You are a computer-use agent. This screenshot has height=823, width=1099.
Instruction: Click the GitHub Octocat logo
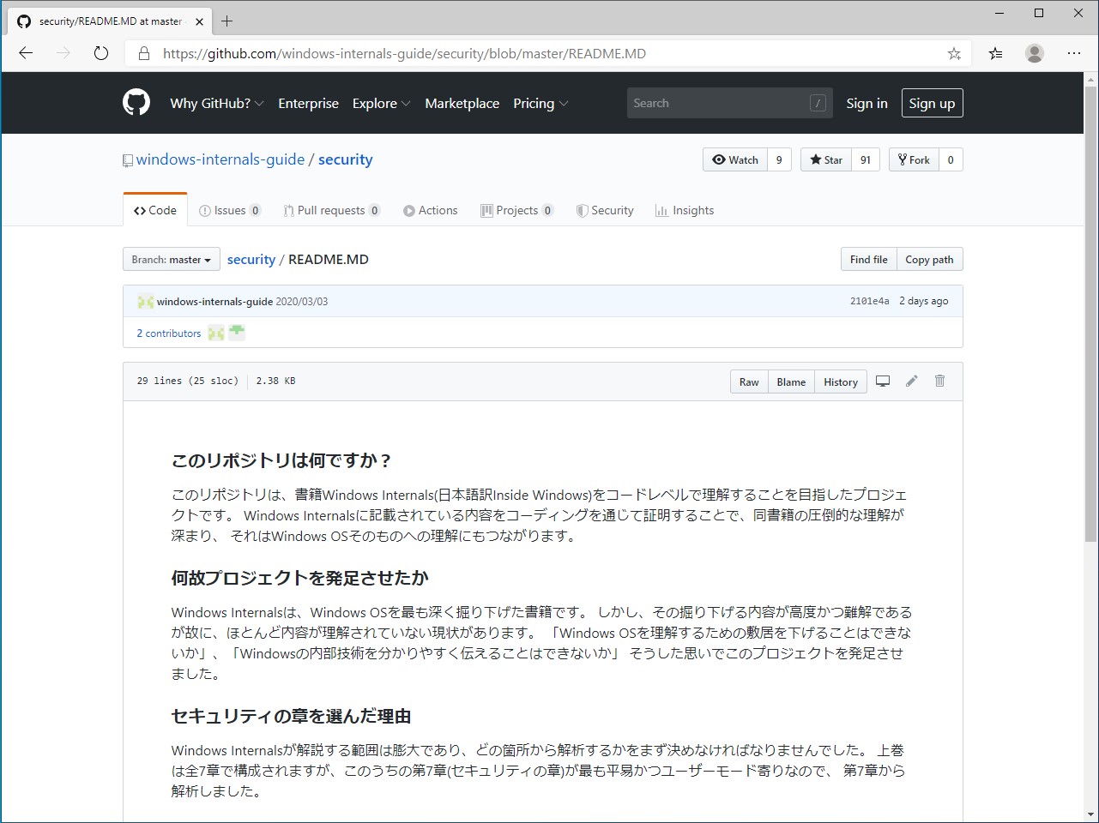tap(136, 103)
